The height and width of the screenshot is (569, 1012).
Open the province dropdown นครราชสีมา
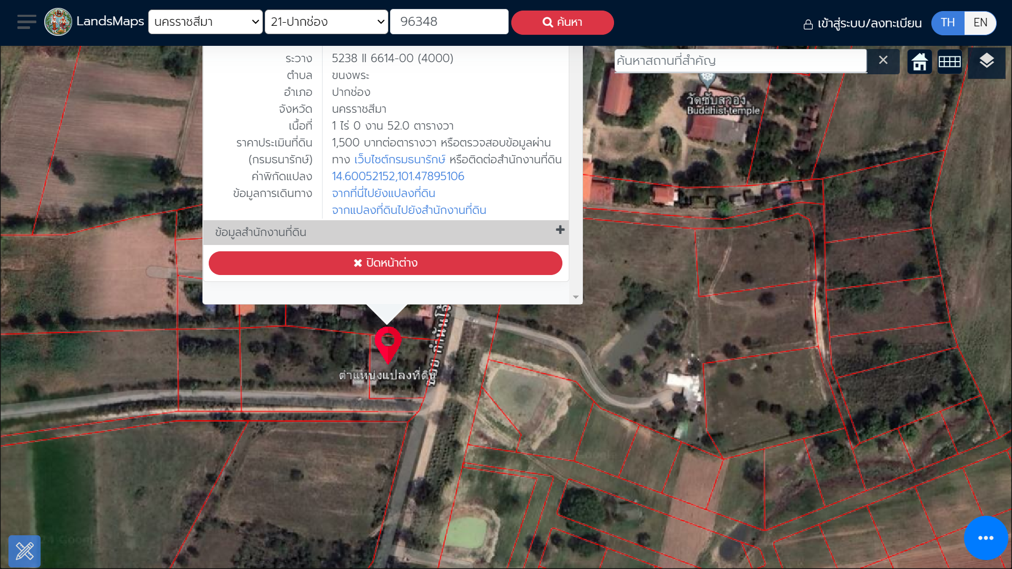206,22
